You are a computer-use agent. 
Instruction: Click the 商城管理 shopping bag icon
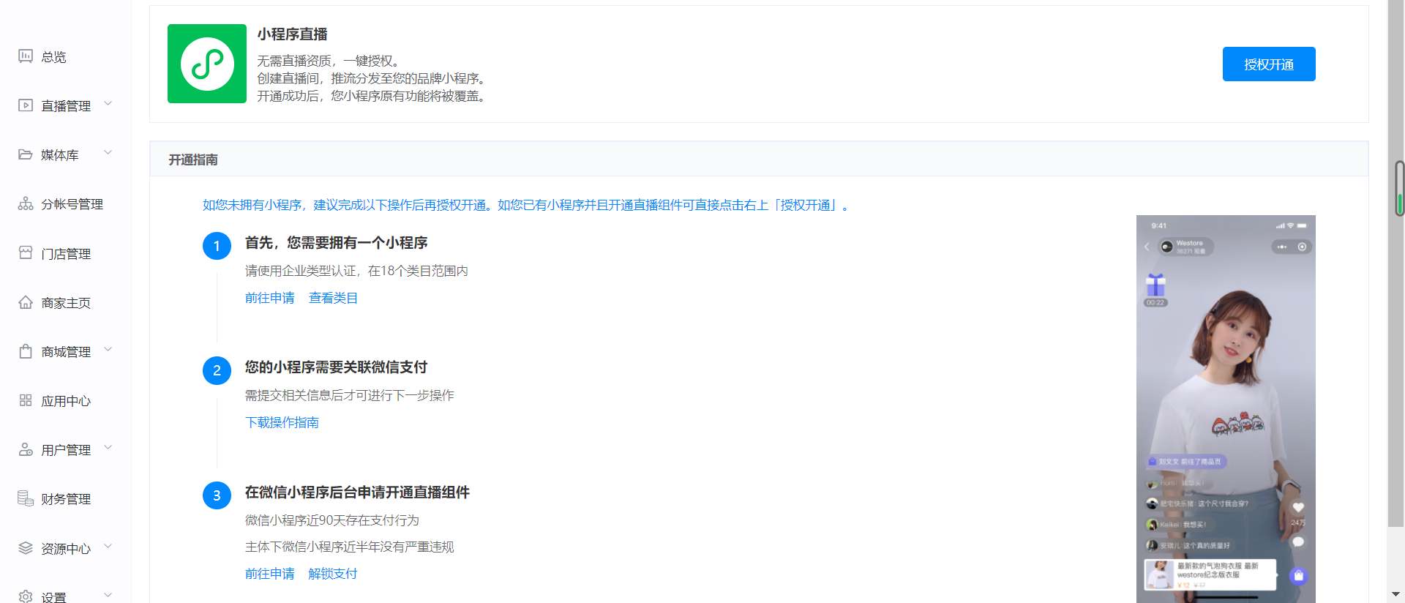26,351
